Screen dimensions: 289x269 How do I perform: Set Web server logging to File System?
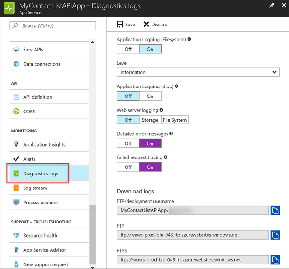pos(175,120)
